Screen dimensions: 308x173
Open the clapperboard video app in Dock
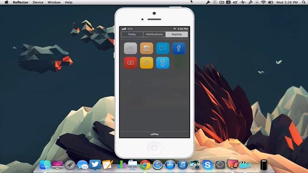(245, 165)
